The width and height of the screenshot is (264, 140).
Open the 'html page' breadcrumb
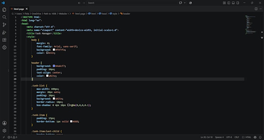(x=79, y=14)
